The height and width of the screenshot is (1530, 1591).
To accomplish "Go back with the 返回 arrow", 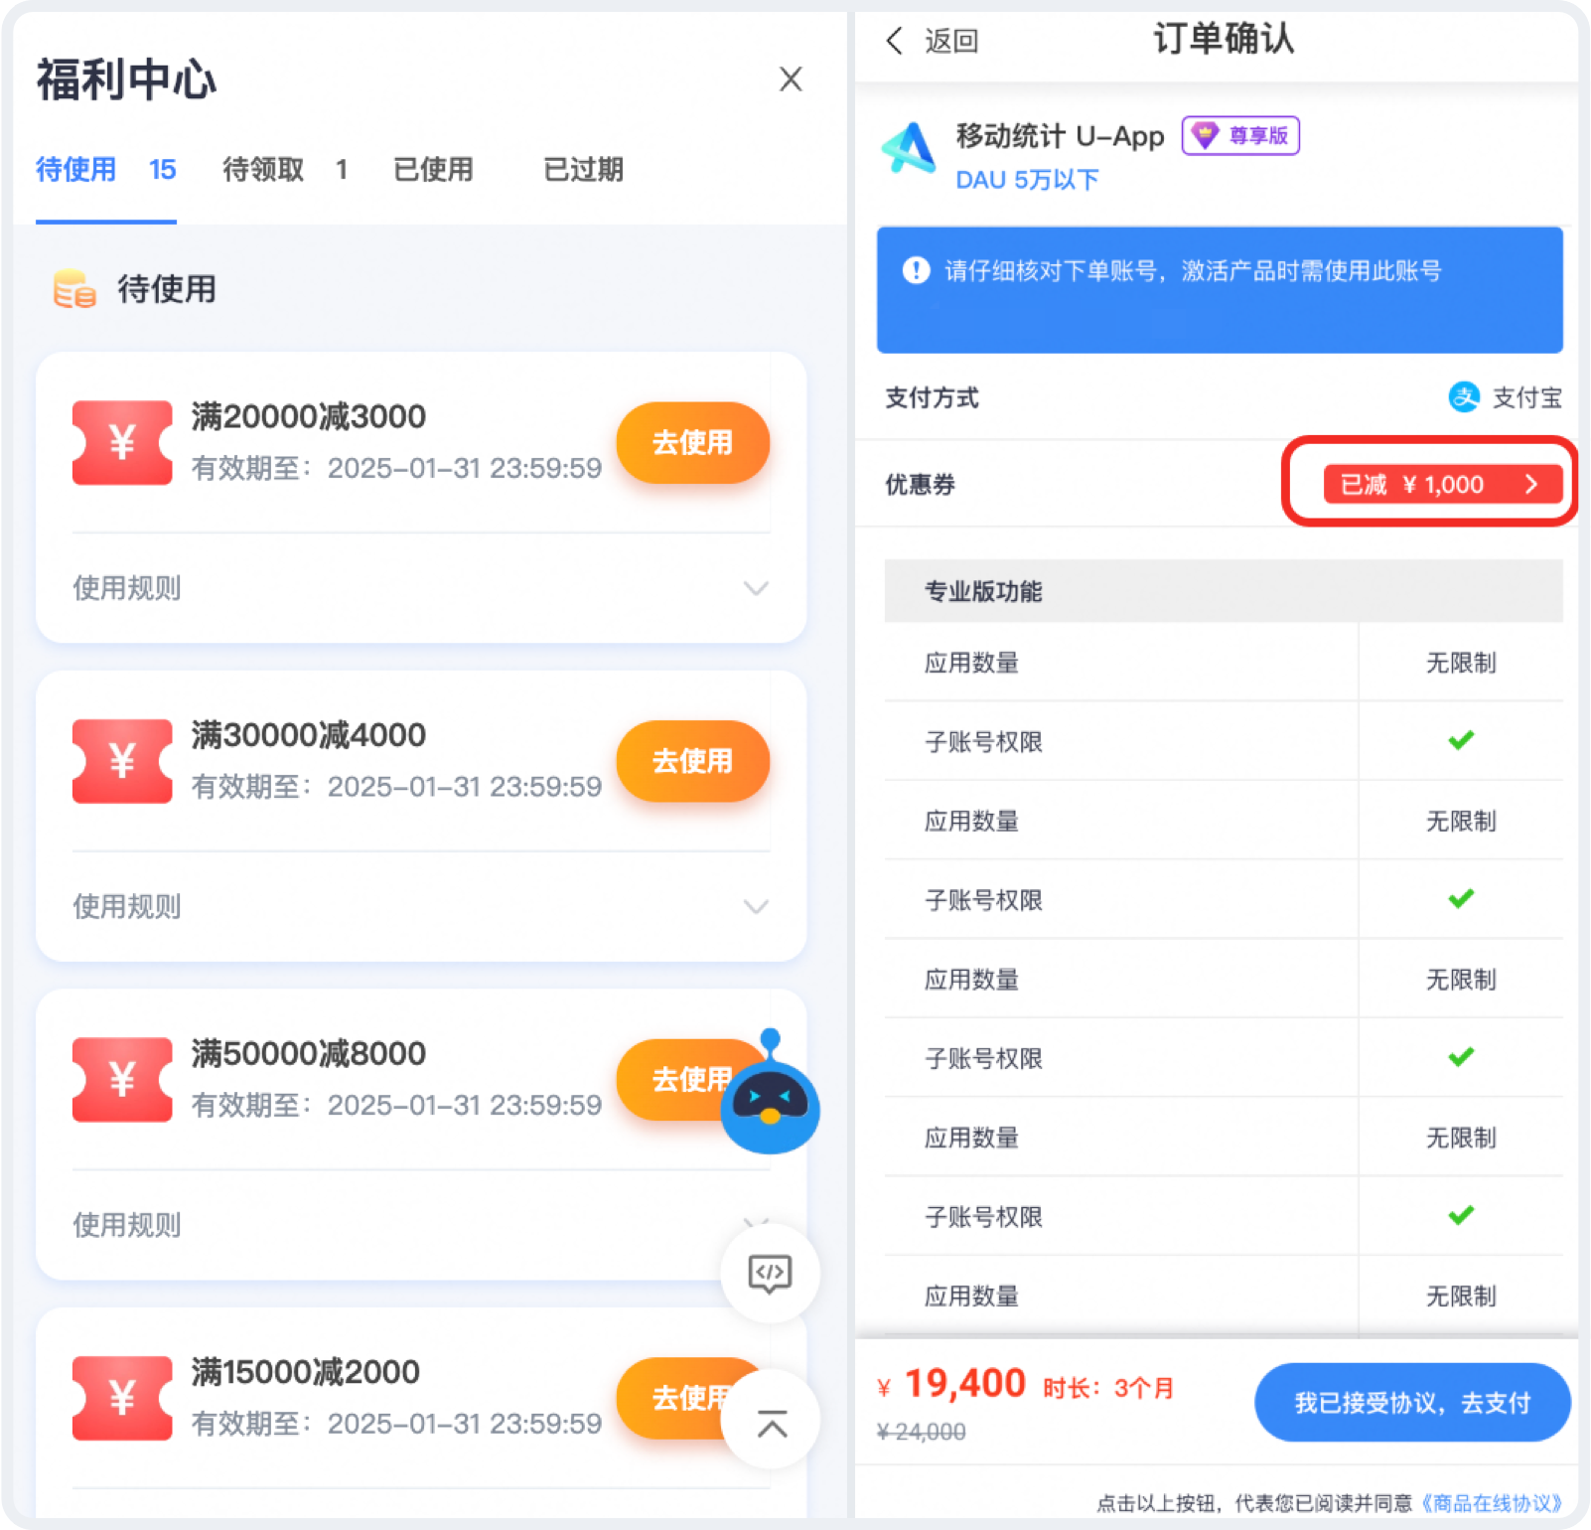I will 895,41.
